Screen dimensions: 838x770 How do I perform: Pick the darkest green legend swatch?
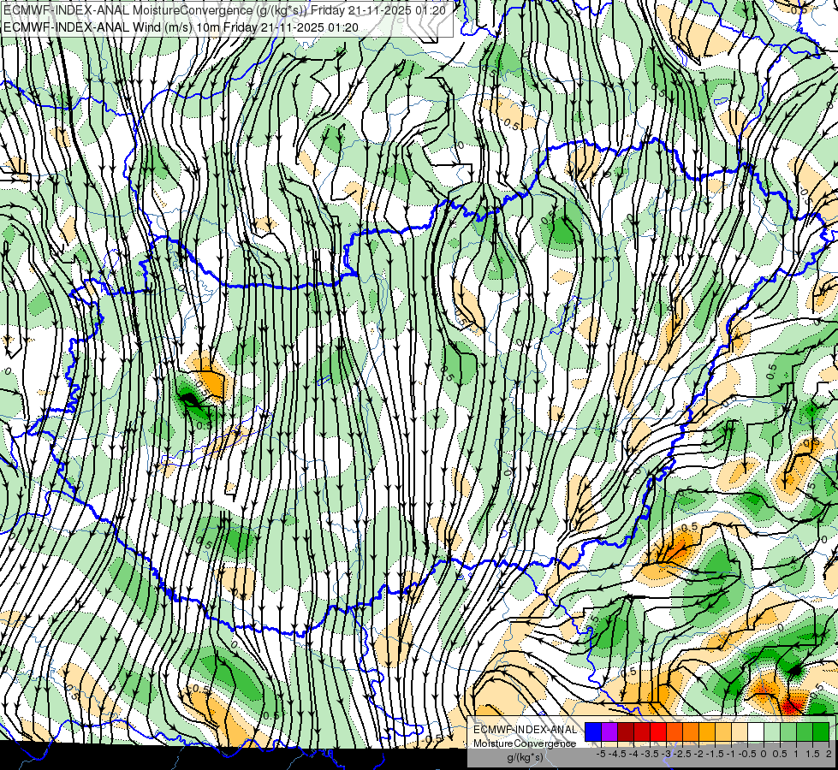tap(821, 731)
